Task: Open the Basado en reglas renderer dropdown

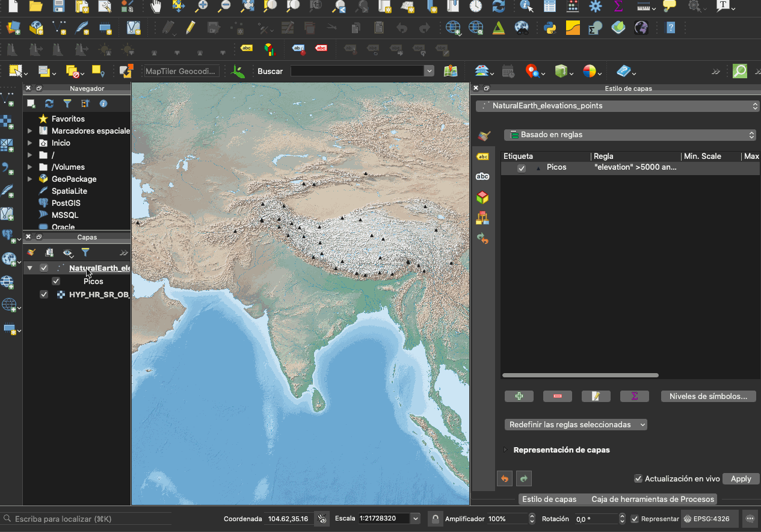Action: point(629,135)
